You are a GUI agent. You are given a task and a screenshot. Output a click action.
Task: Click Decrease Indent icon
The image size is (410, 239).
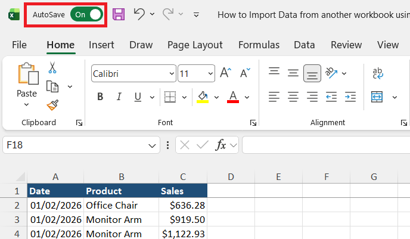(331, 97)
